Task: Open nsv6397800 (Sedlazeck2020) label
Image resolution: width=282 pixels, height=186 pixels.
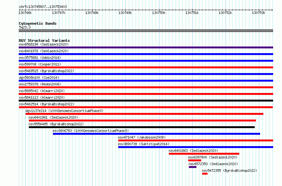Action: (x=213, y=157)
